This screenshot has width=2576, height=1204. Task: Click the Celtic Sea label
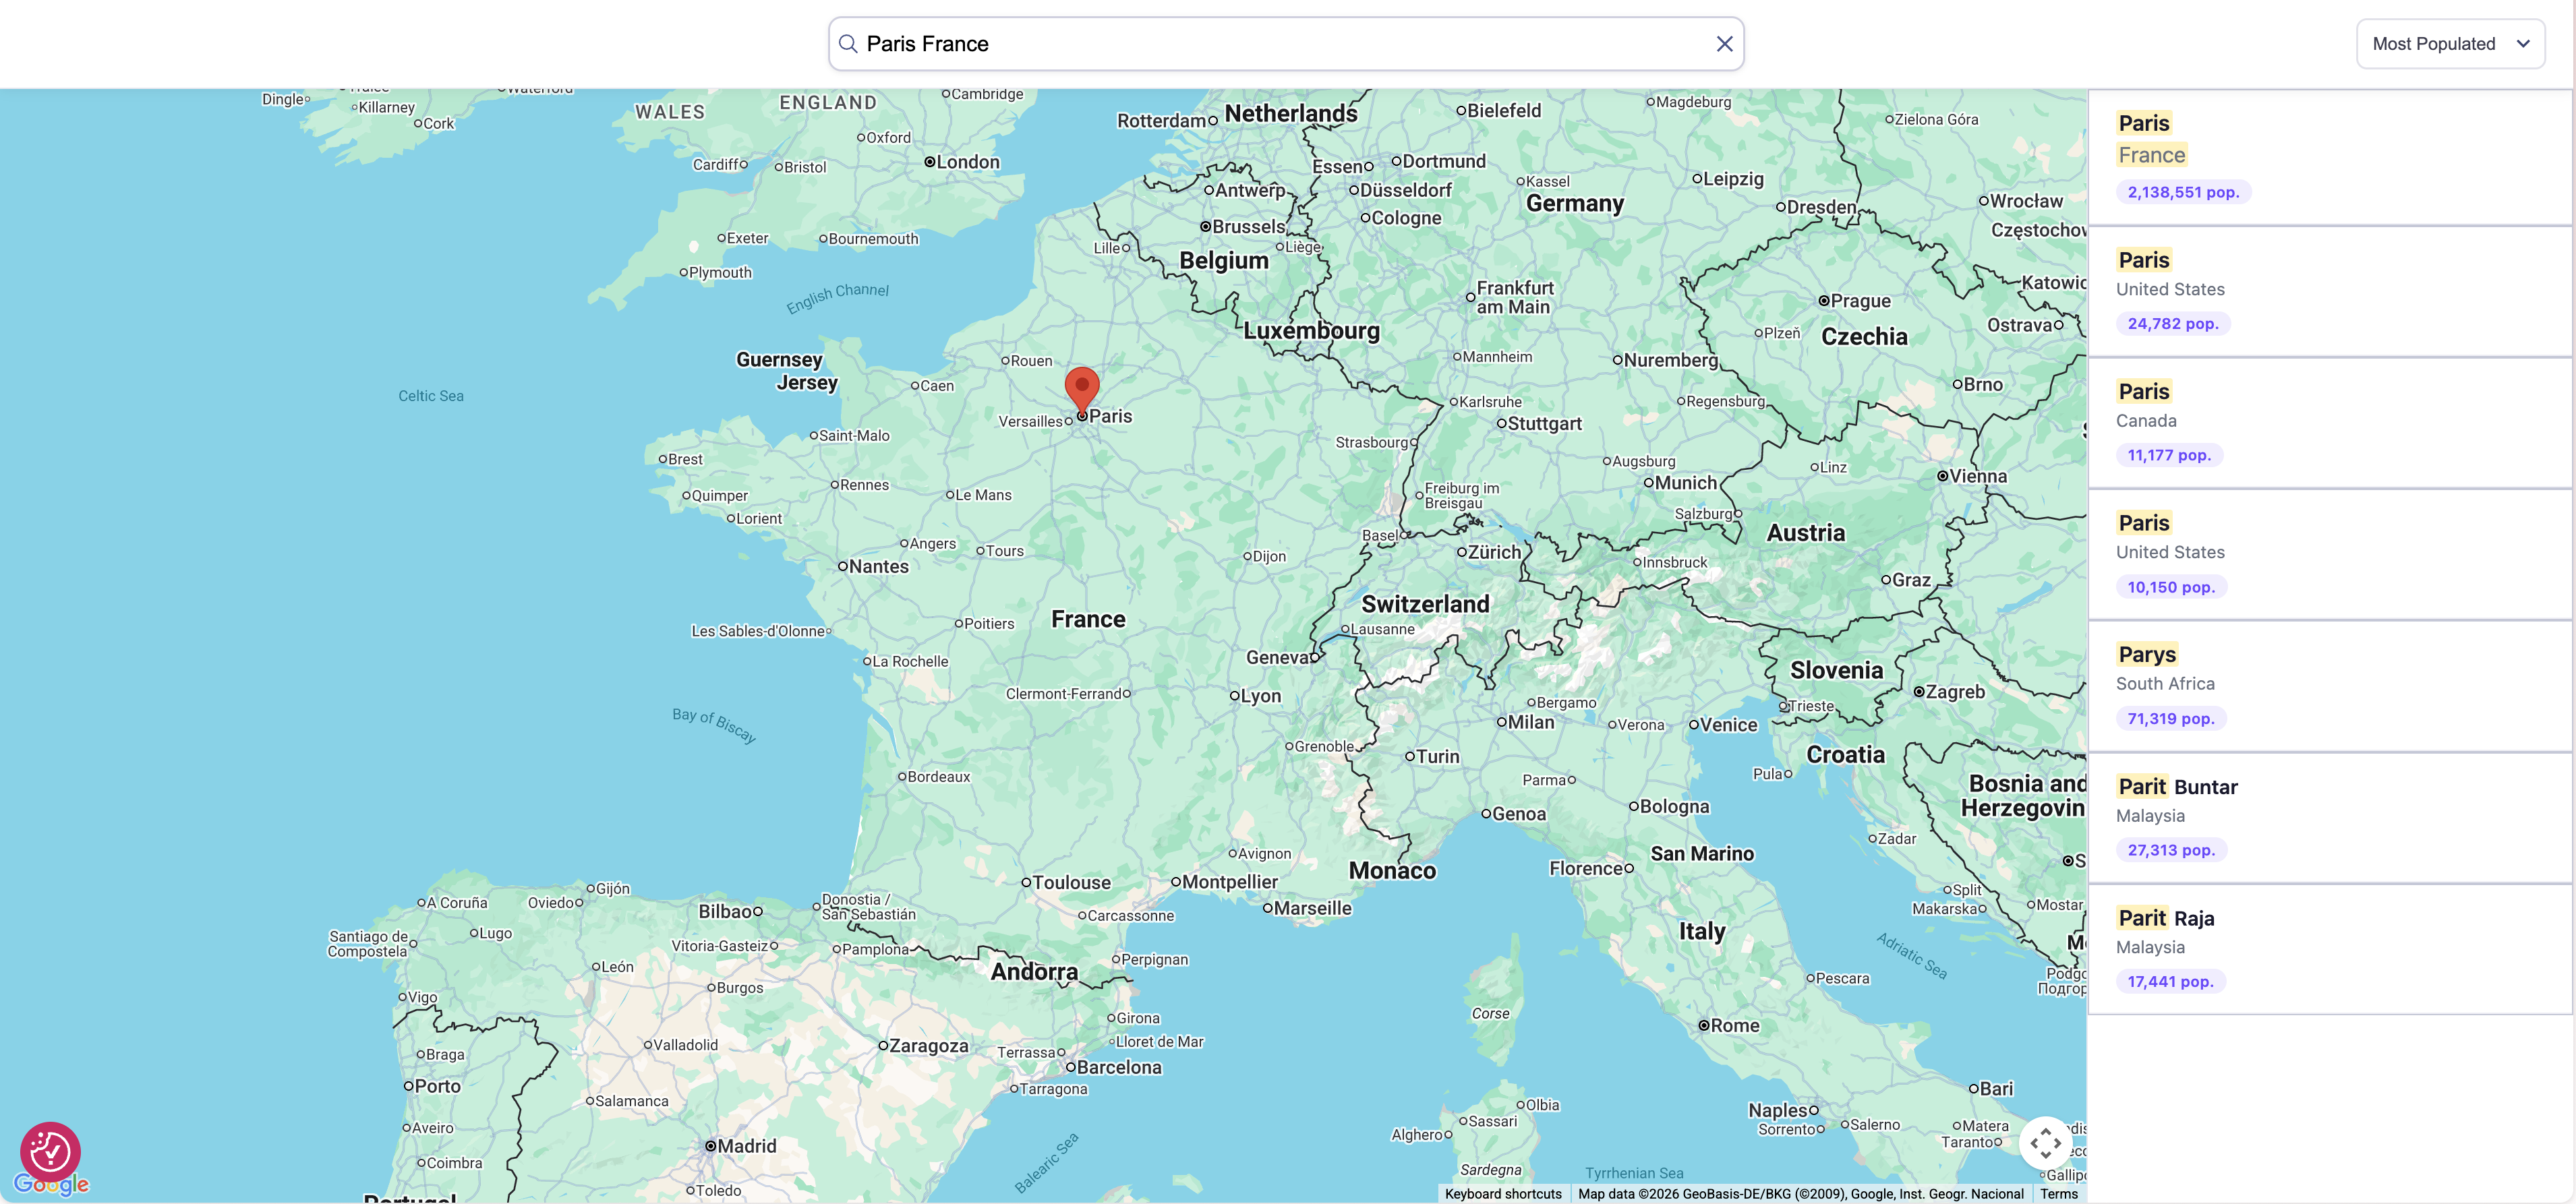tap(431, 396)
